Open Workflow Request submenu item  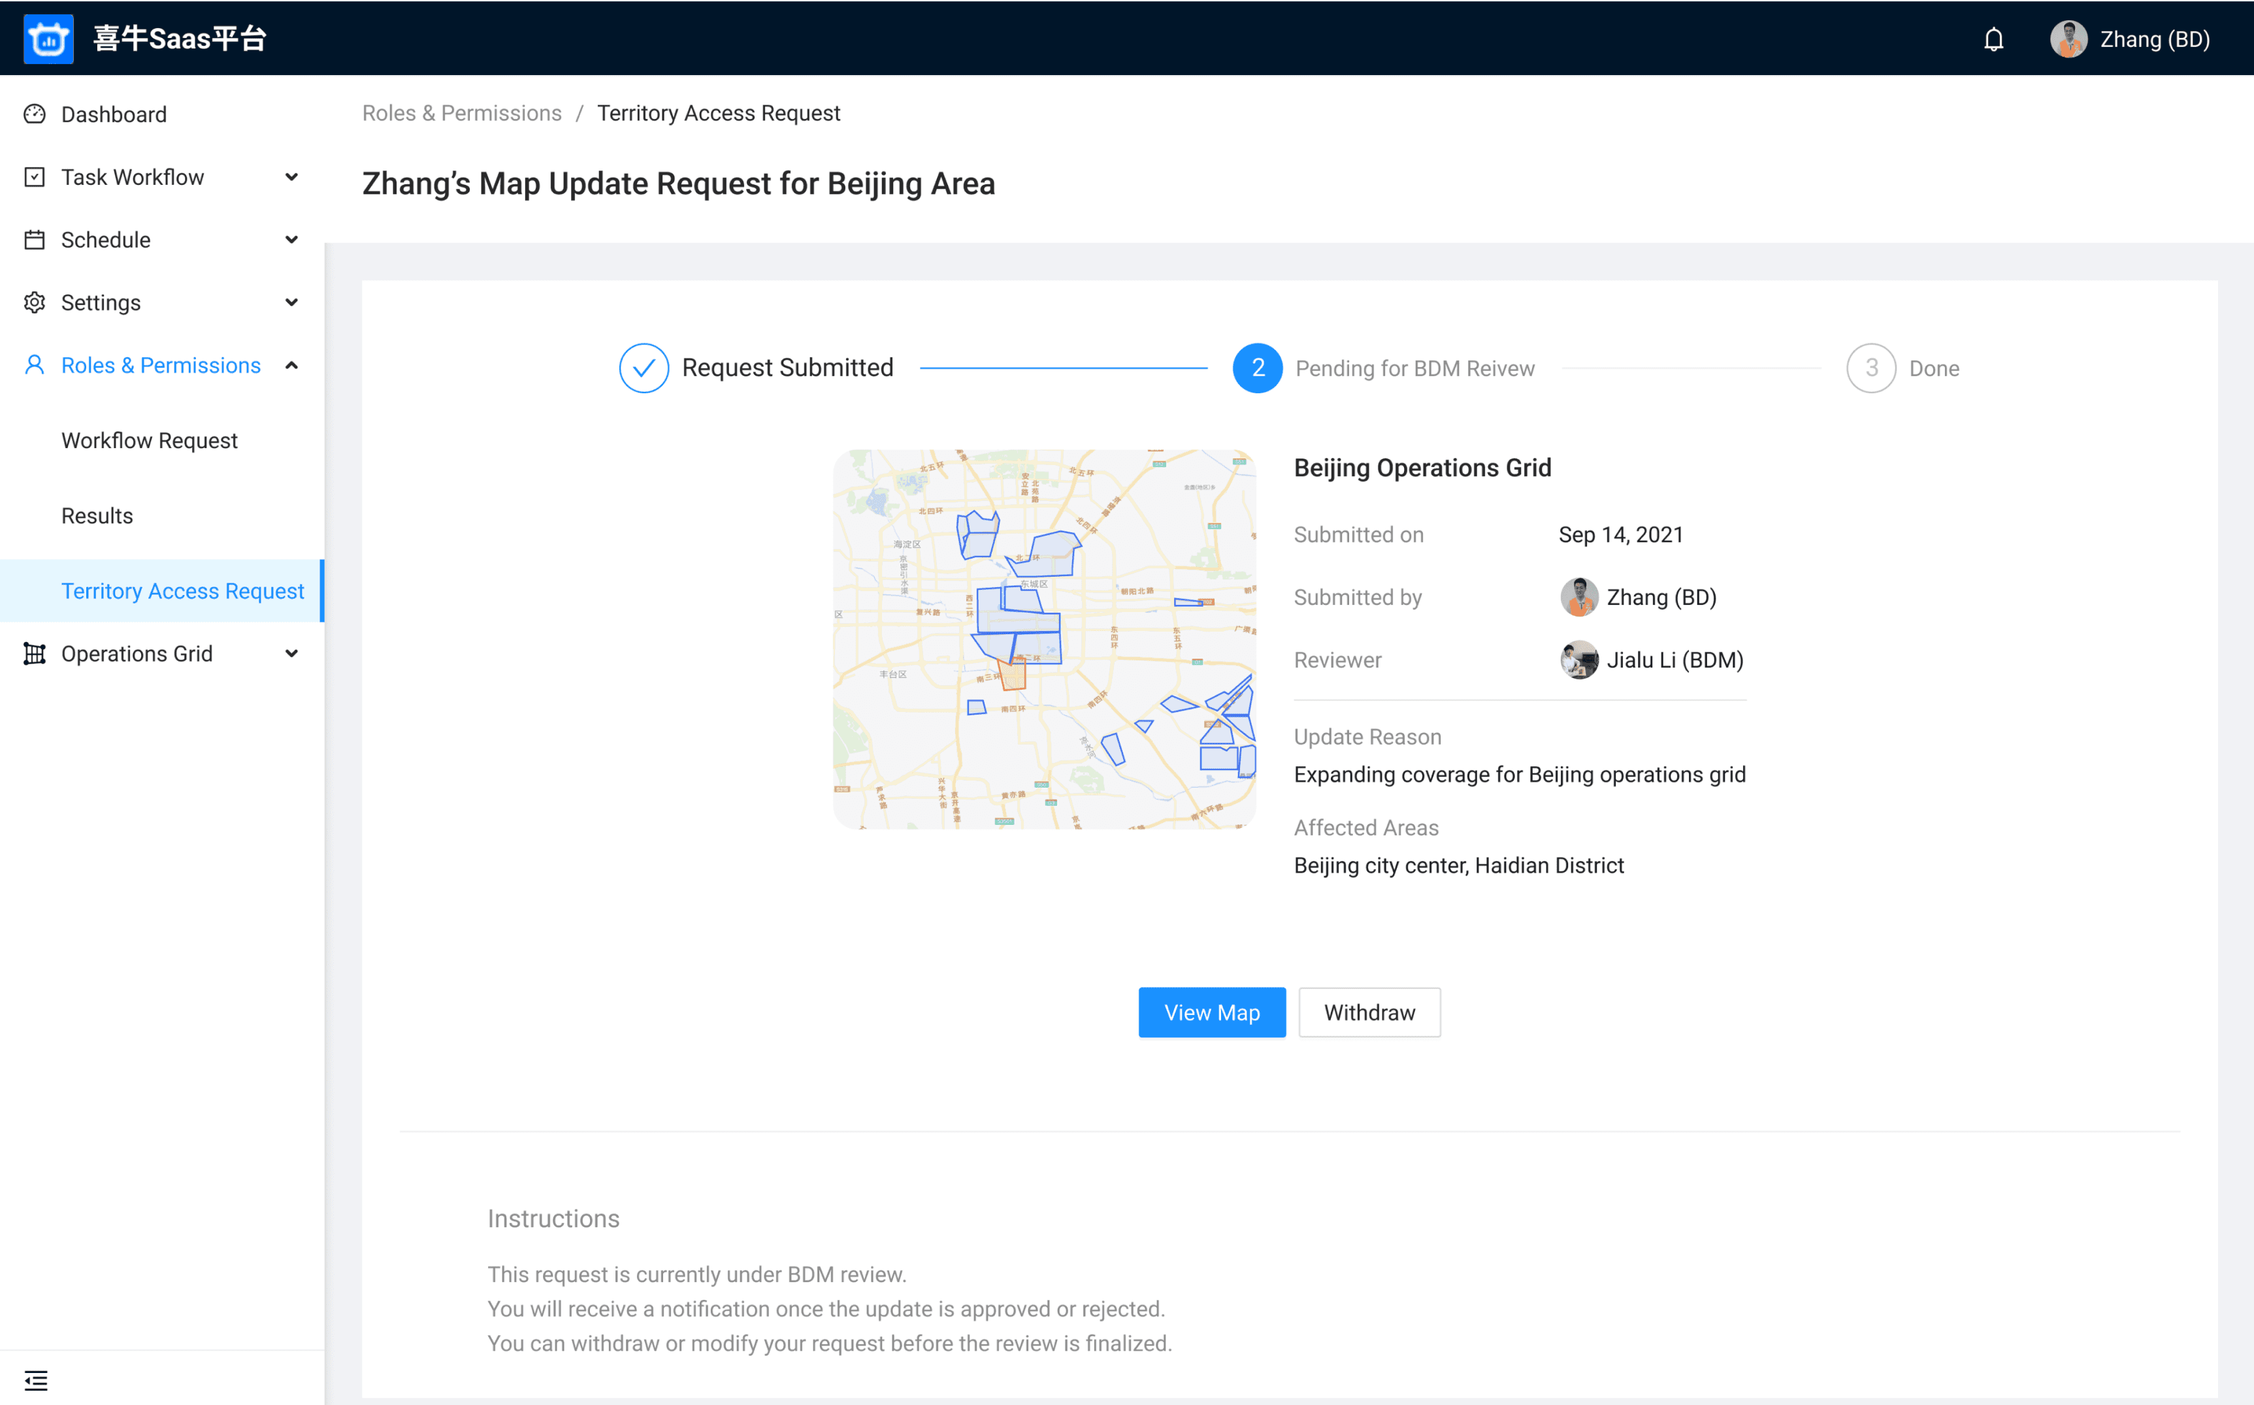[150, 440]
